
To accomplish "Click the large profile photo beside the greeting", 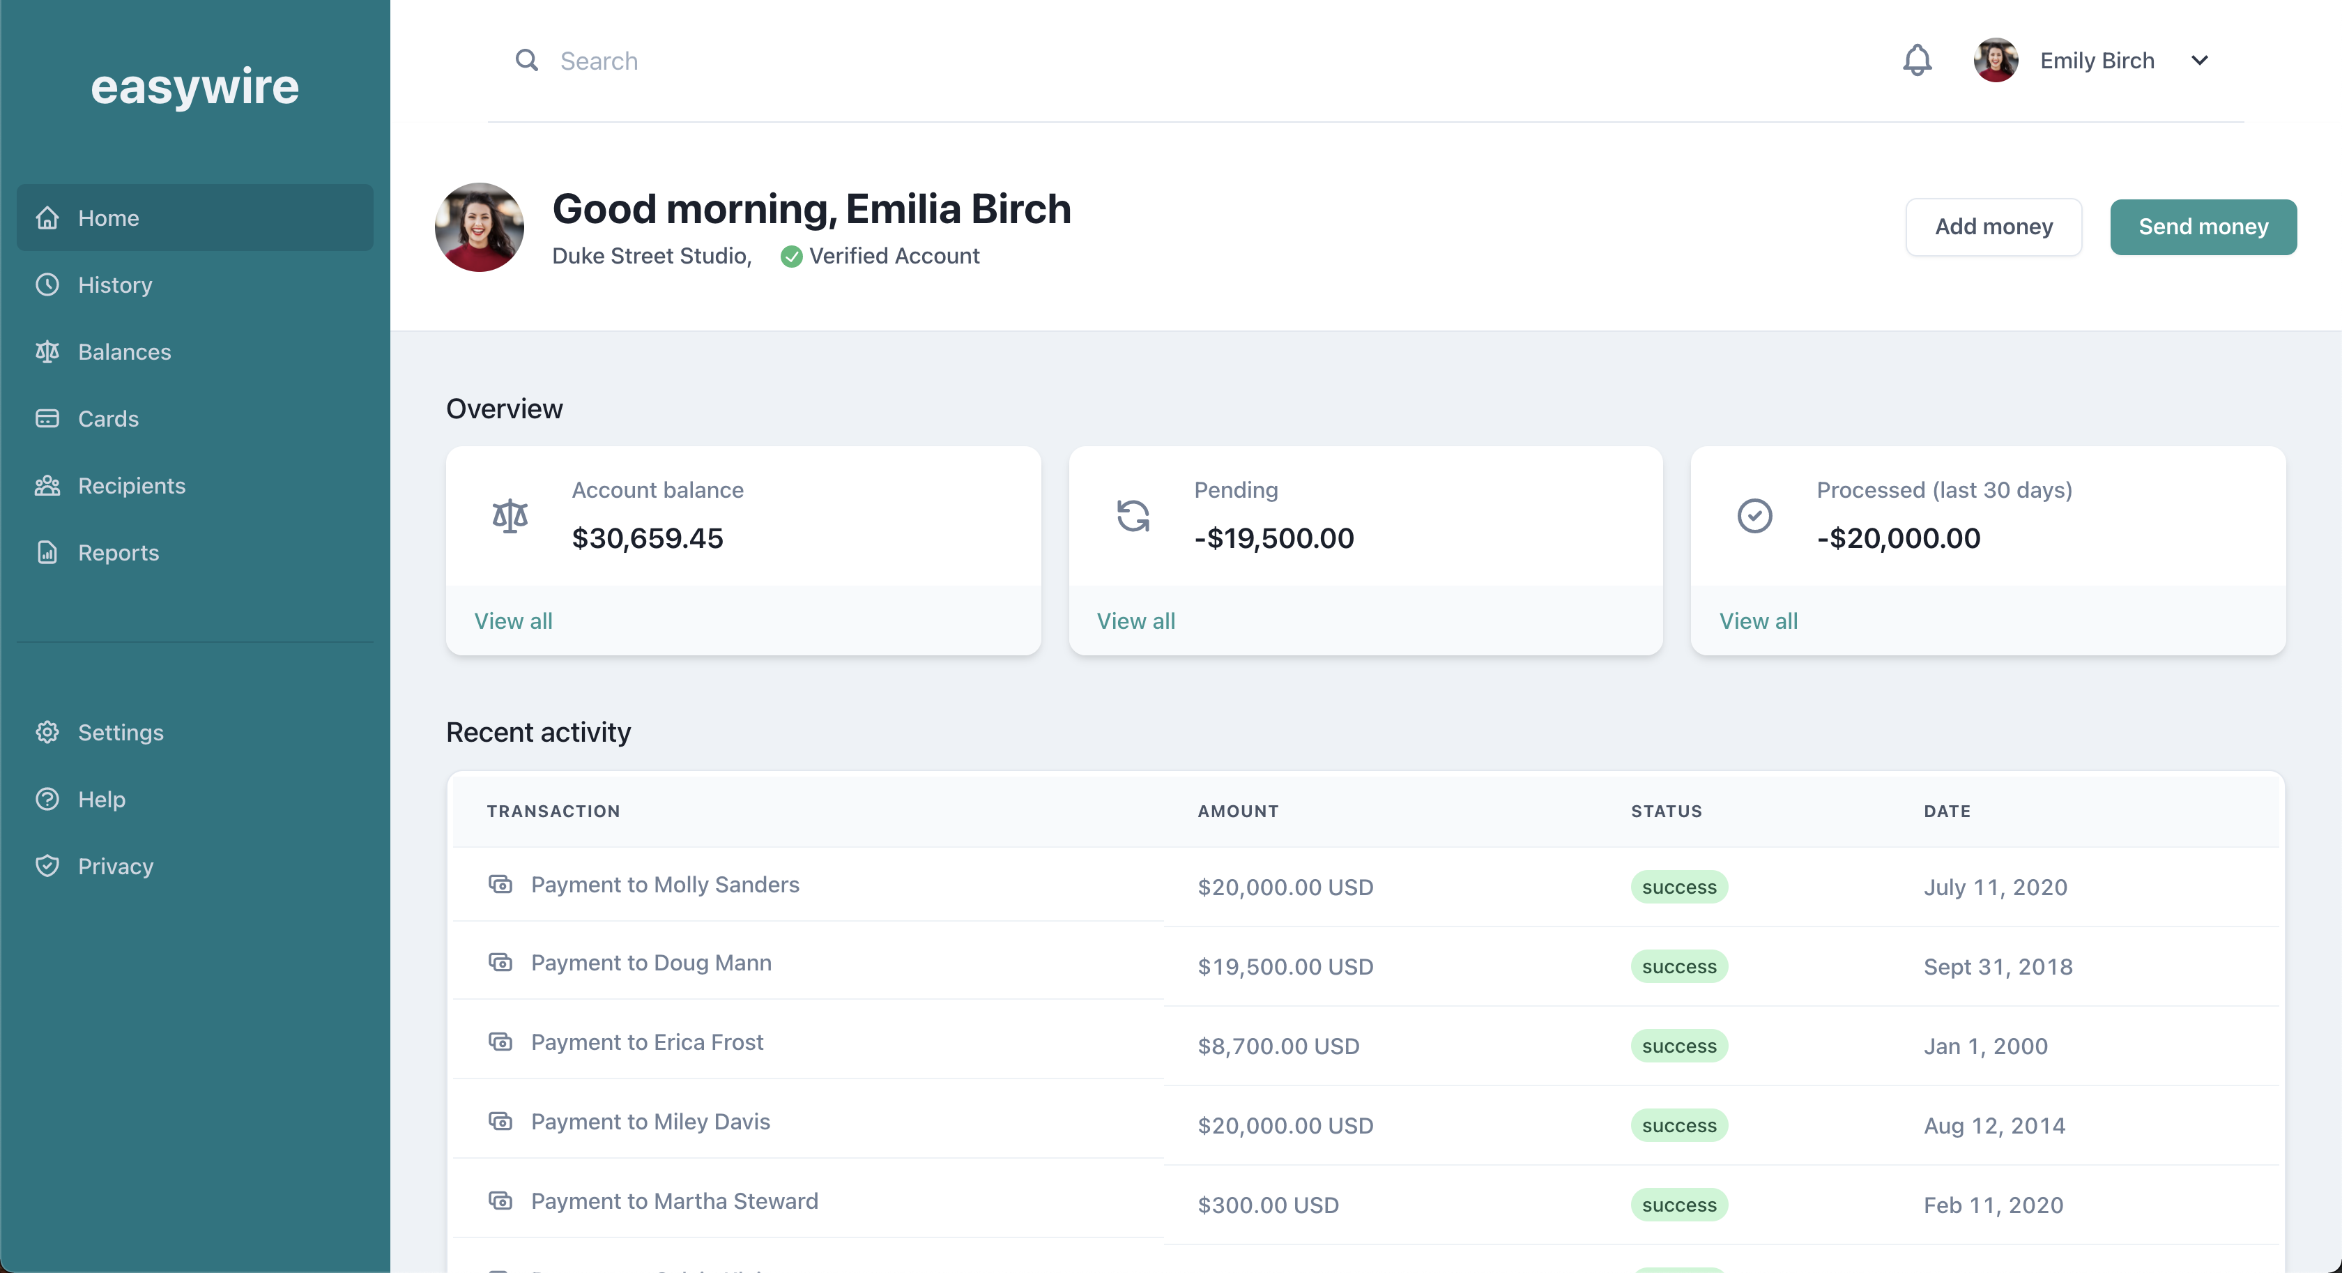I will (479, 227).
